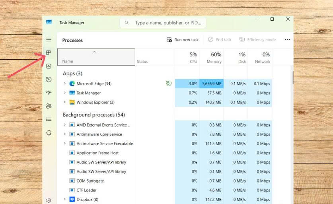Select the Apps (3) group heading
333x204 pixels.
tap(72, 74)
